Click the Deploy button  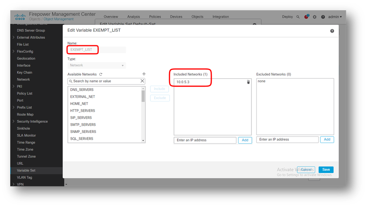tap(287, 17)
